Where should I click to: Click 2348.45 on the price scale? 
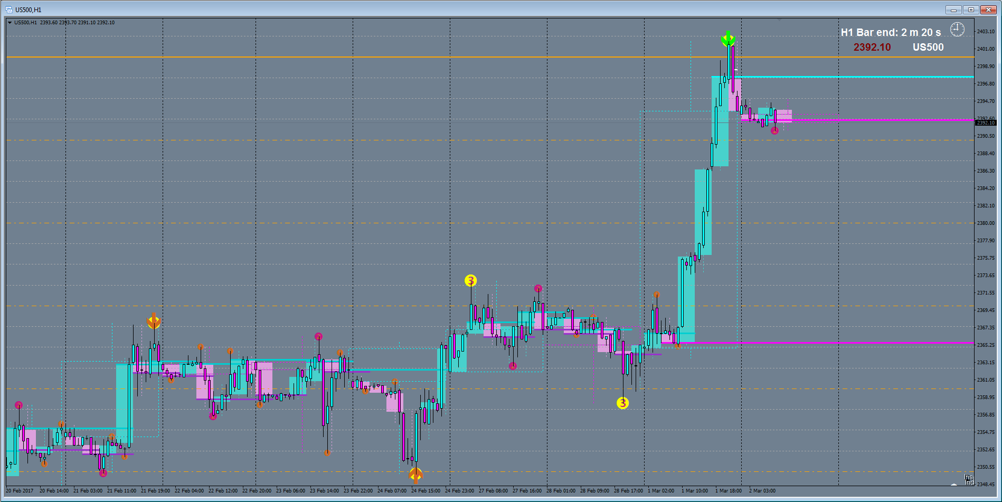tap(986, 484)
